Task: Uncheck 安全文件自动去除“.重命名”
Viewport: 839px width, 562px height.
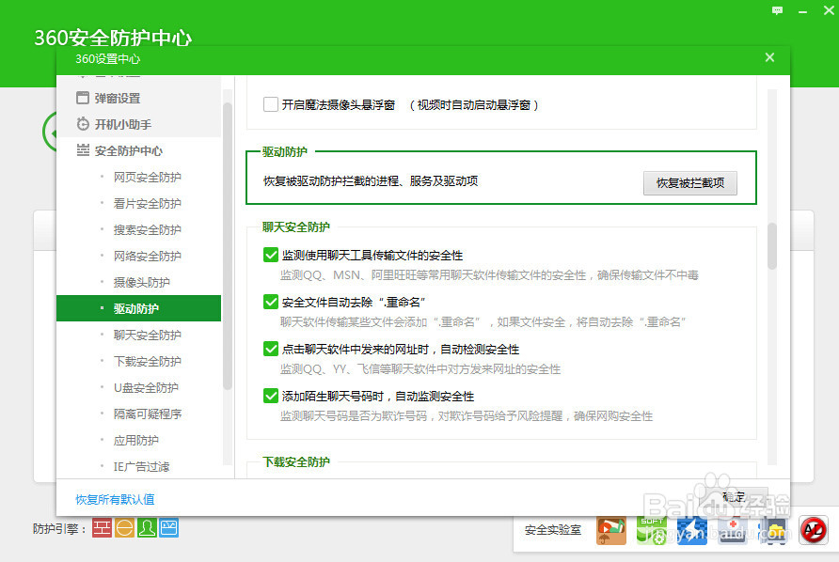Action: pyautogui.click(x=271, y=302)
